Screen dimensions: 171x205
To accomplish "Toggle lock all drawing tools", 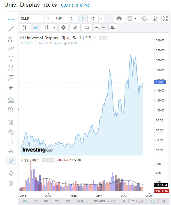I will pyautogui.click(x=11, y=142).
